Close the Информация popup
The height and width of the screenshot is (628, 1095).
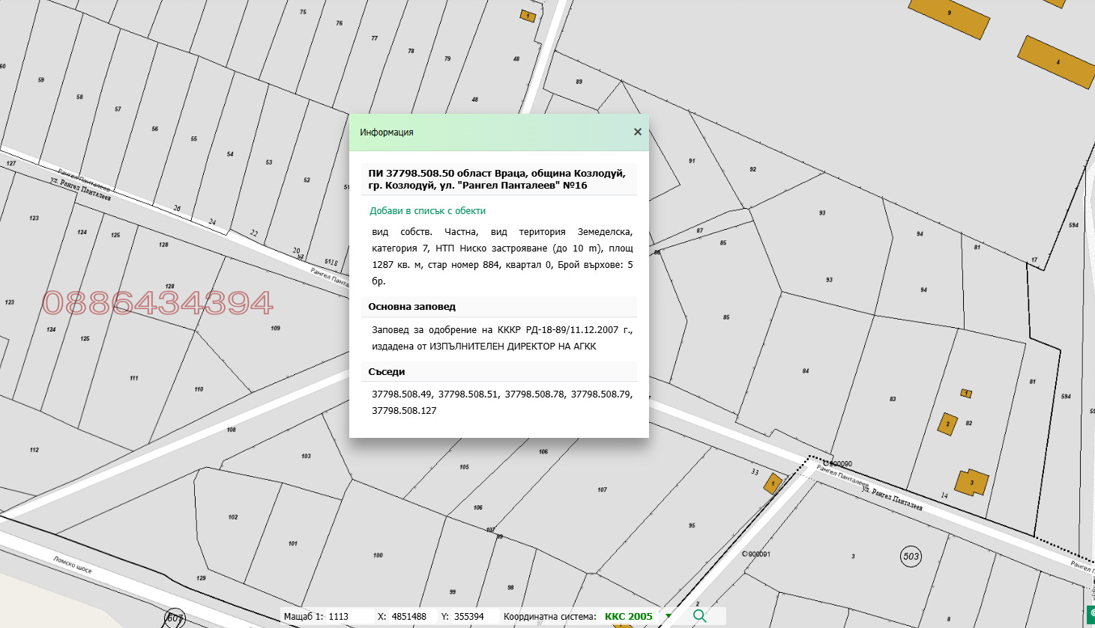click(x=637, y=132)
